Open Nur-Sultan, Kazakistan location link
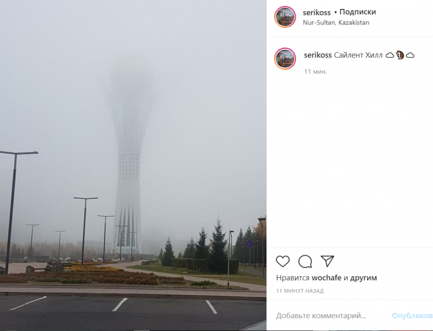The height and width of the screenshot is (331, 433). pyautogui.click(x=336, y=23)
